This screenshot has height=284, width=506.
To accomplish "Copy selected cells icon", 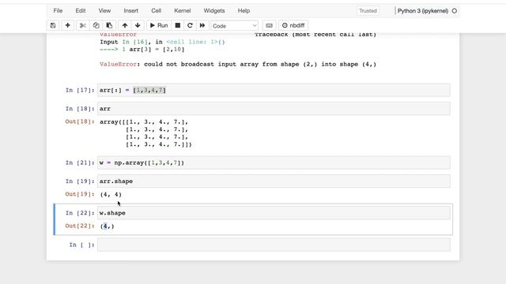I will click(96, 25).
